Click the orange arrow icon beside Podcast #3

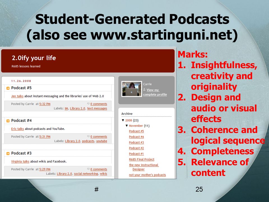click(x=8, y=153)
